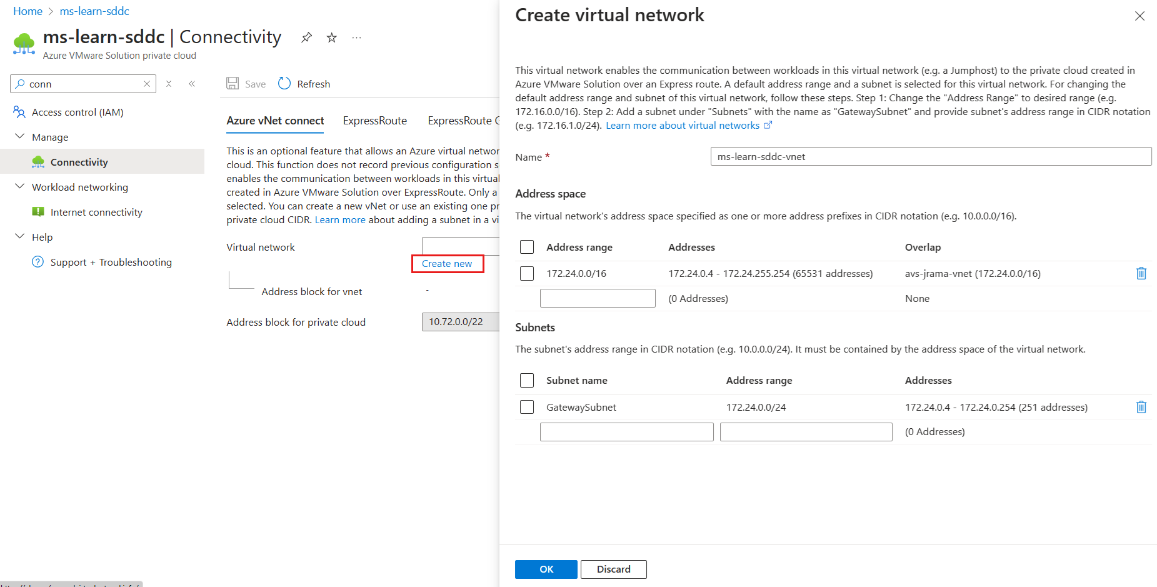
Task: Click the Refresh icon in toolbar
Action: pos(284,83)
